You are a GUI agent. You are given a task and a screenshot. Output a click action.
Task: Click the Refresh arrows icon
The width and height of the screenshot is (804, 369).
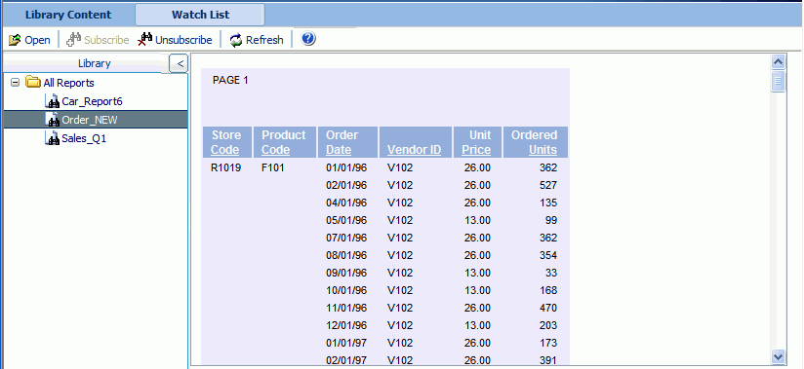[x=236, y=40]
